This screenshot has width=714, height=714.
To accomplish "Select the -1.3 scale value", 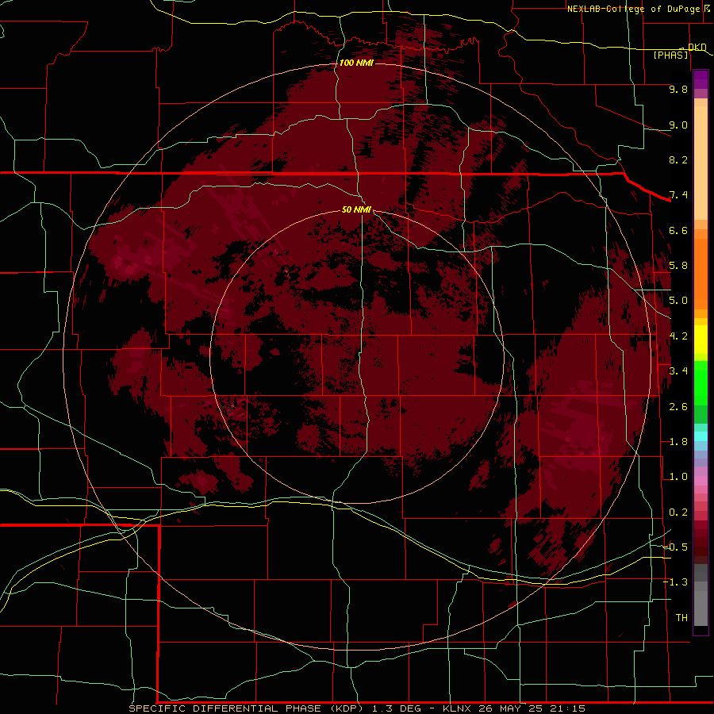I will click(676, 582).
